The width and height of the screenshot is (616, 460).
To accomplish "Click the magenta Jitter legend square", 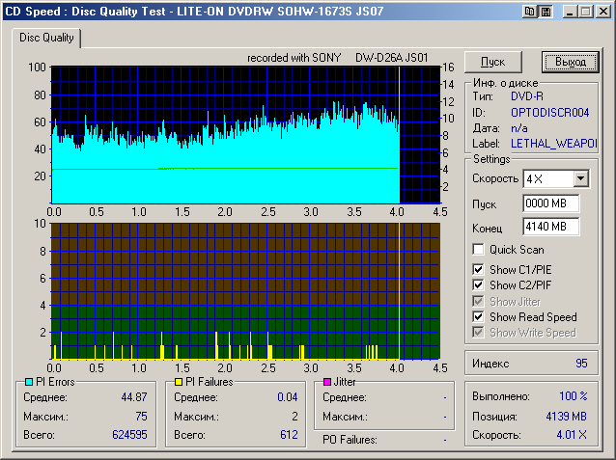I will 328,383.
